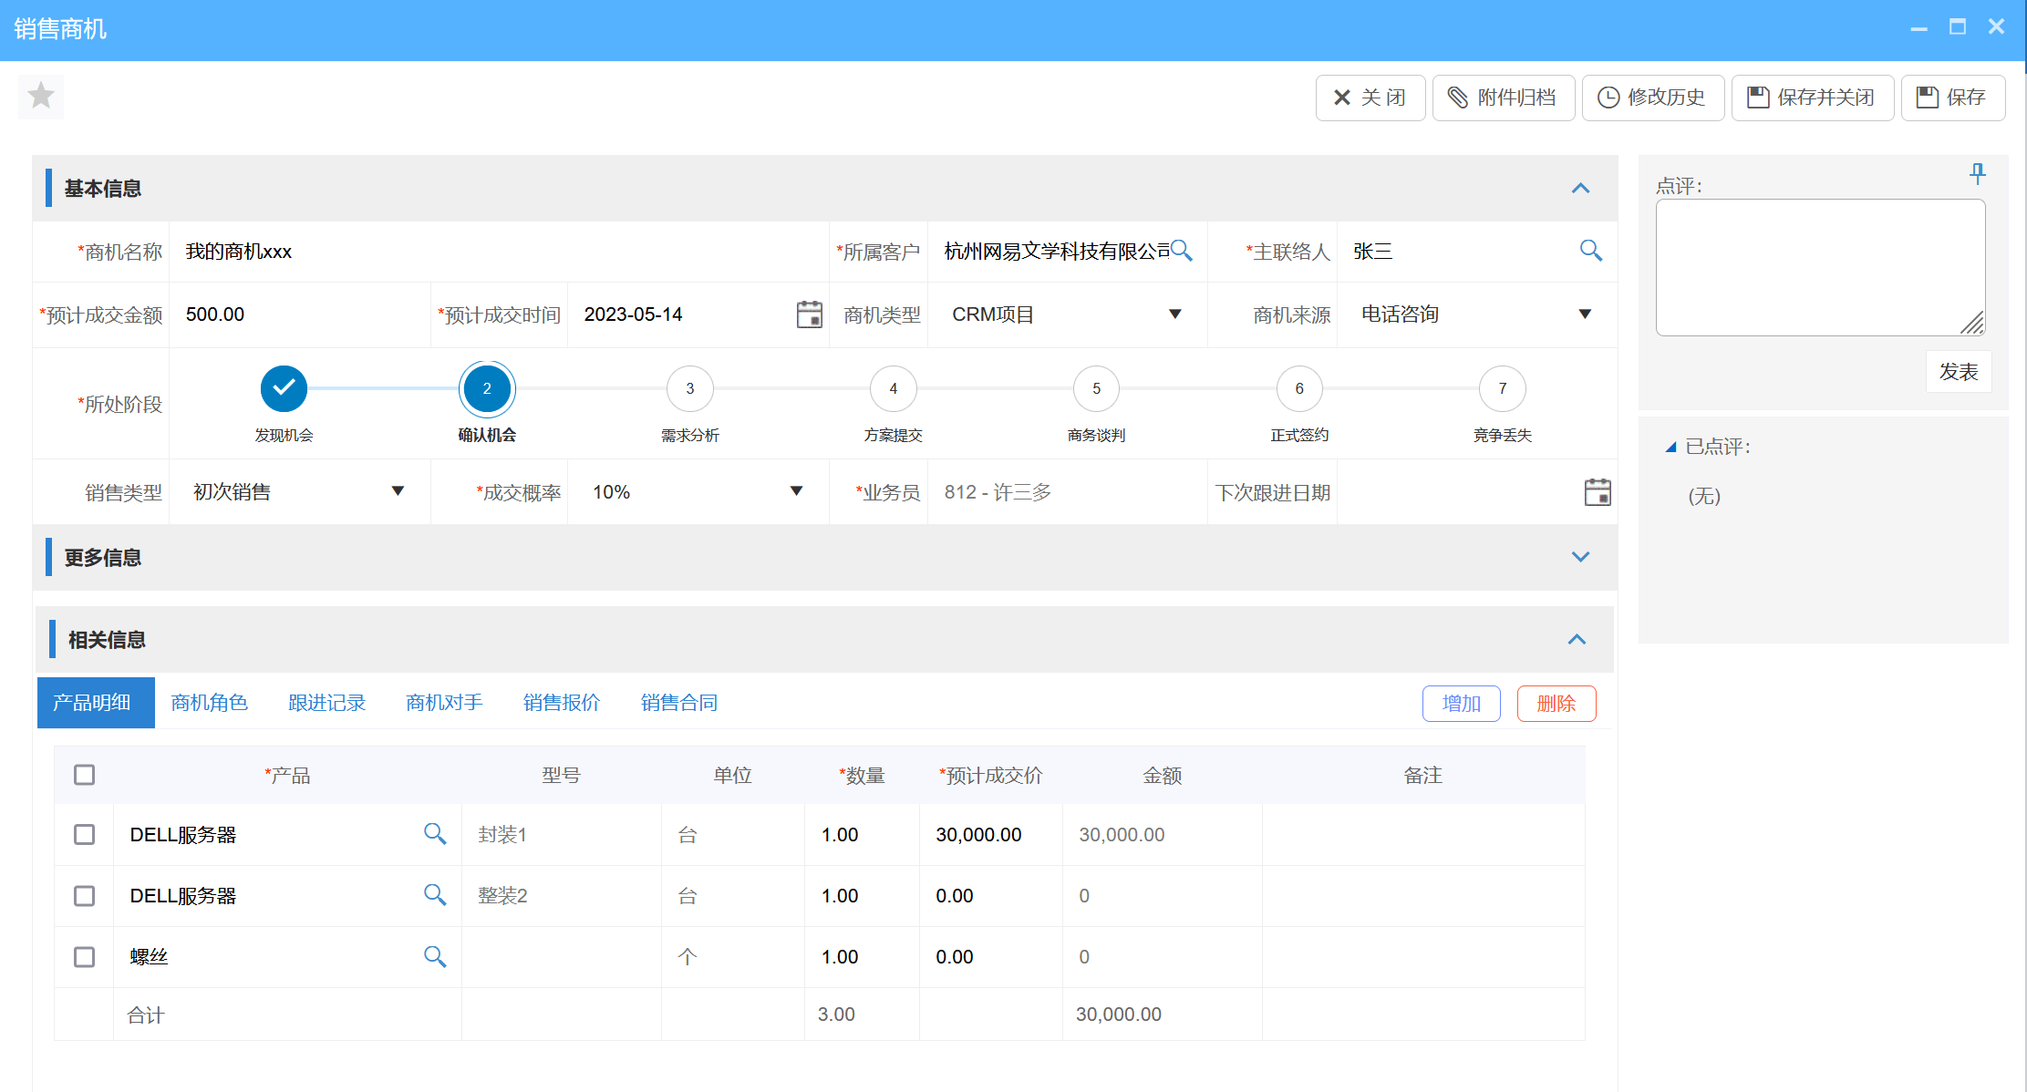Open the contact lookup beside 张三
The width and height of the screenshot is (2027, 1092).
coord(1590,250)
